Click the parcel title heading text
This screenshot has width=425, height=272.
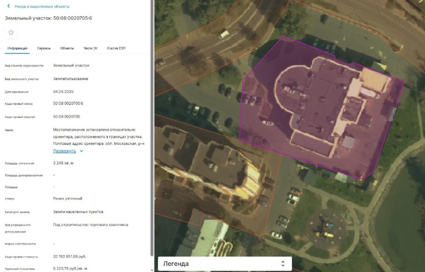(x=49, y=18)
